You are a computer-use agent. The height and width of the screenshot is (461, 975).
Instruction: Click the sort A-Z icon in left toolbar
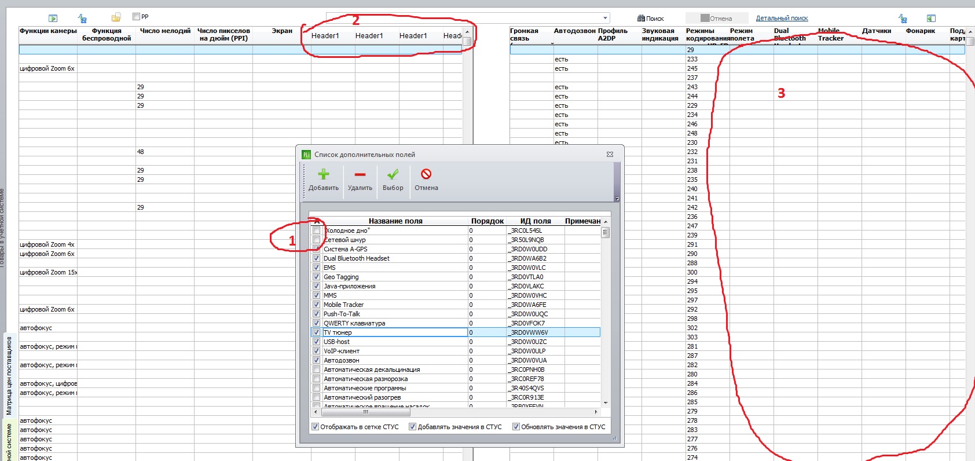[82, 19]
